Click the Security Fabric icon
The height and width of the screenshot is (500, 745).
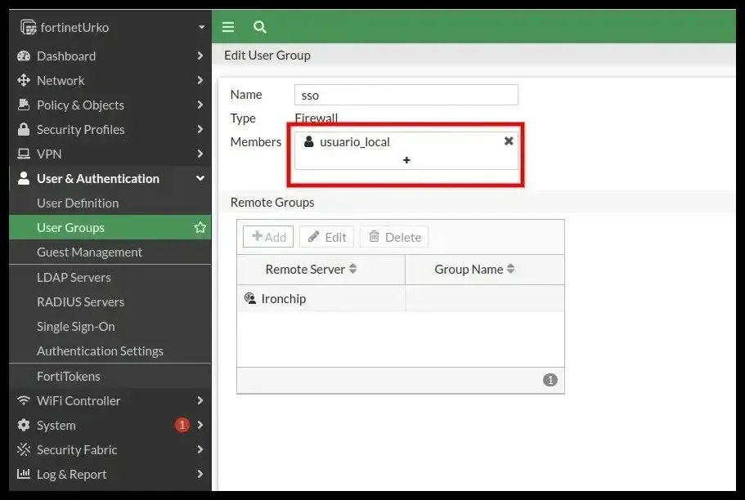click(x=24, y=449)
